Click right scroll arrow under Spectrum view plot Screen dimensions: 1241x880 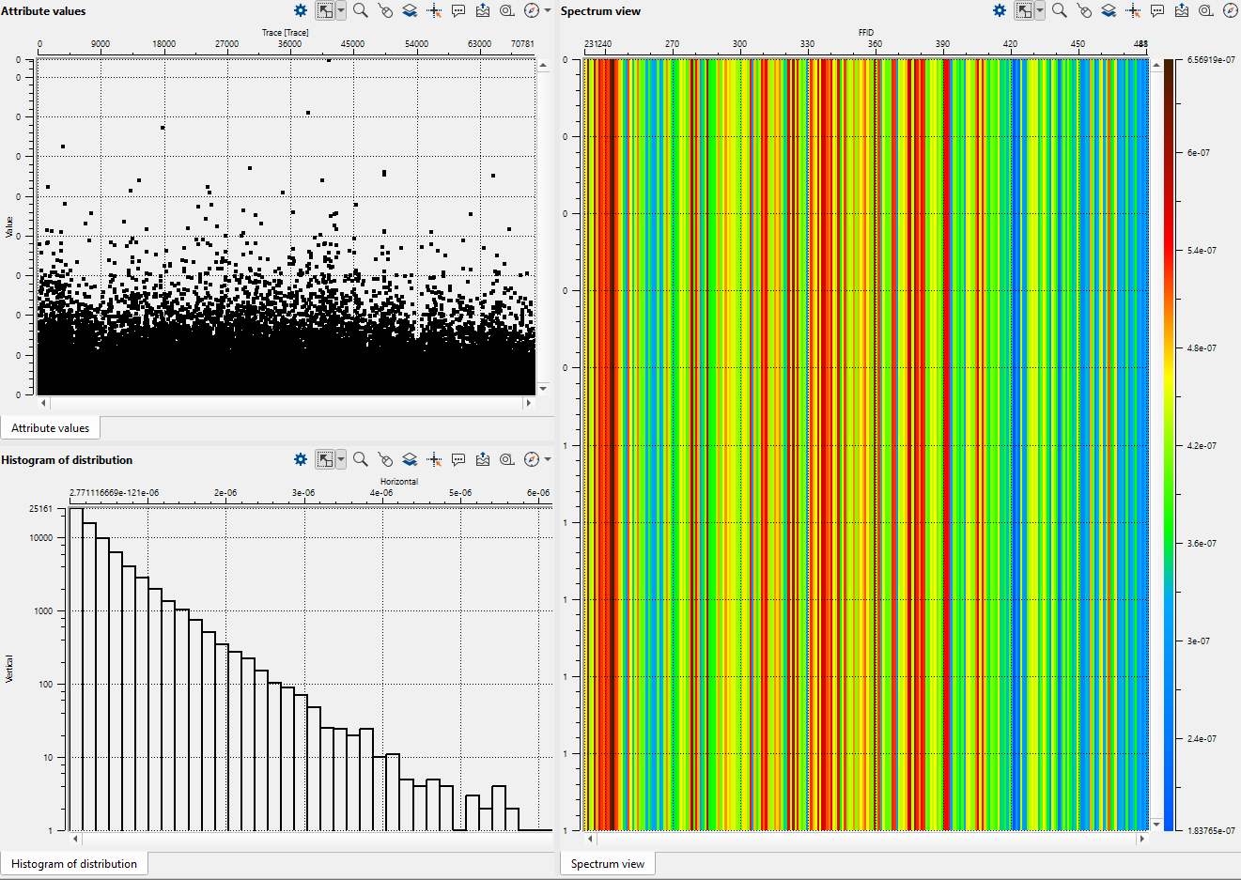(x=1142, y=839)
